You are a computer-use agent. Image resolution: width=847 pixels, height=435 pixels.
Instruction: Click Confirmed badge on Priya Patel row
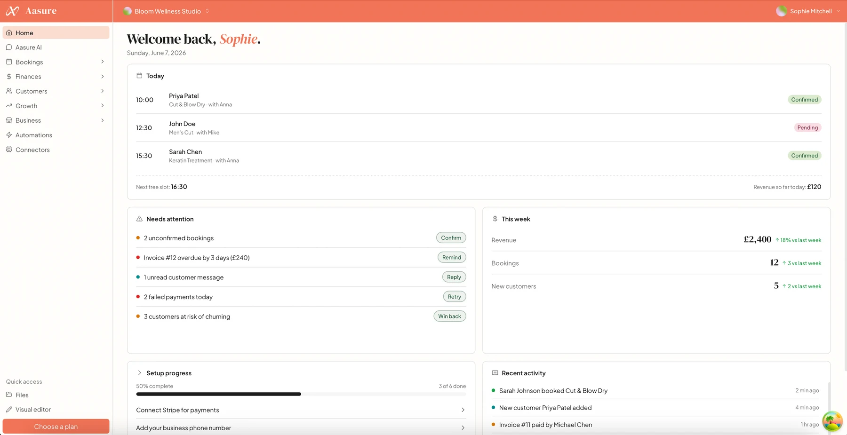[804, 100]
